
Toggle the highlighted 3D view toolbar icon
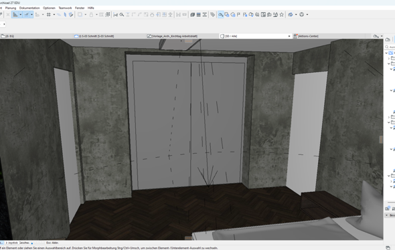click(x=221, y=15)
